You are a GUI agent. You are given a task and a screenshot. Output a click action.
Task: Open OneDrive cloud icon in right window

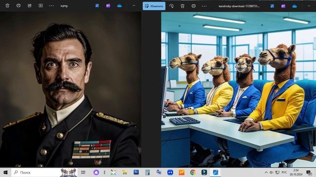(294, 6)
